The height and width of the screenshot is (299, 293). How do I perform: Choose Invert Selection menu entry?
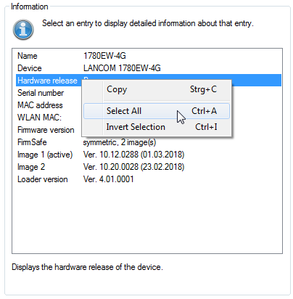pyautogui.click(x=157, y=127)
